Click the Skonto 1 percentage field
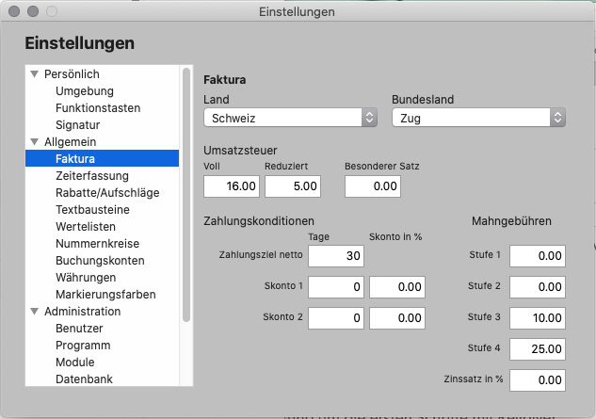Screen dimensions: 596x419 point(398,287)
